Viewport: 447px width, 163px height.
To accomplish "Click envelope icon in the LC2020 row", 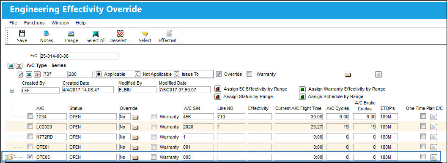I will 135,127.
